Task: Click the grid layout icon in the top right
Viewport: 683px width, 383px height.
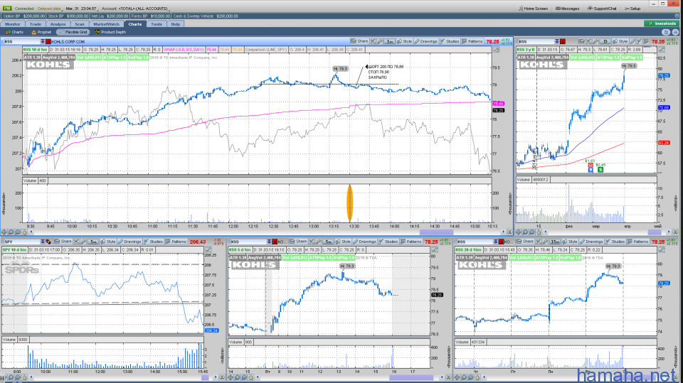Action: point(666,32)
